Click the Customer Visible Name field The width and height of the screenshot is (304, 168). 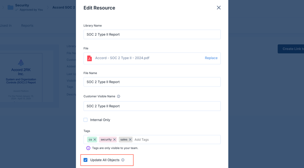[x=152, y=106]
